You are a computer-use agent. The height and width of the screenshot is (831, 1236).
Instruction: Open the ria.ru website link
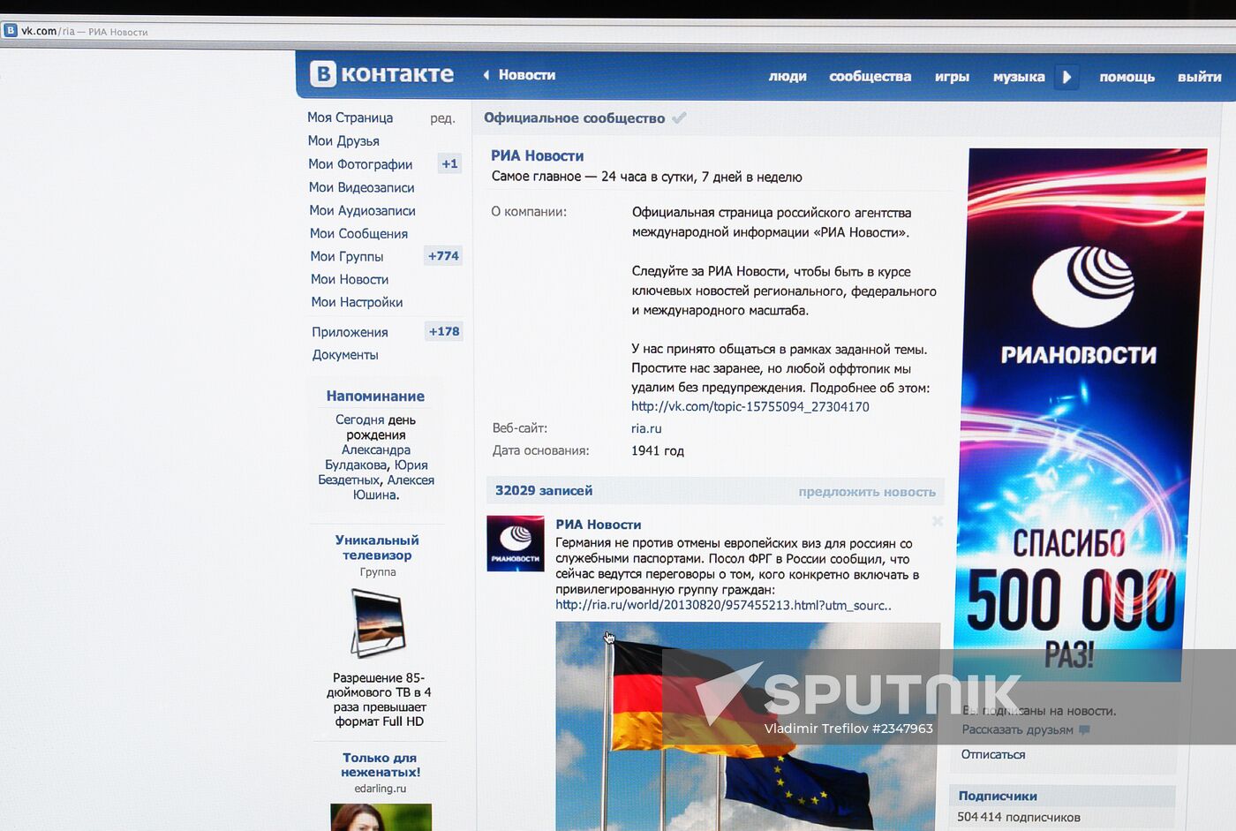point(646,428)
